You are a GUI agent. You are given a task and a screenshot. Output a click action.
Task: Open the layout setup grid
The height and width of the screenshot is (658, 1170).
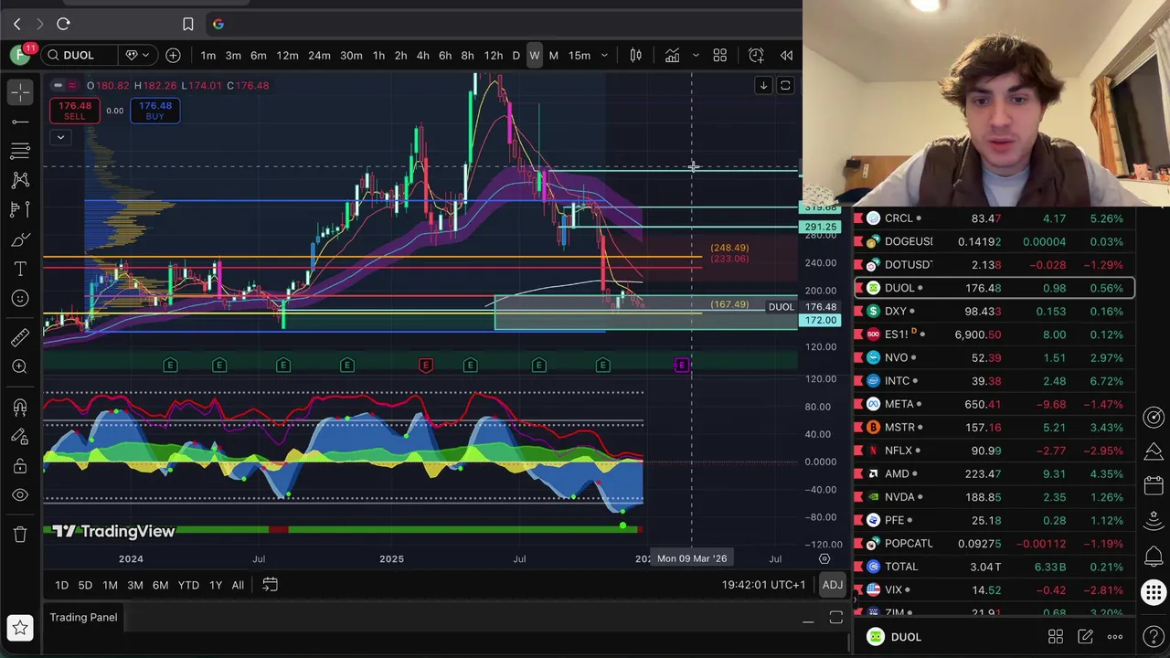[x=719, y=56]
